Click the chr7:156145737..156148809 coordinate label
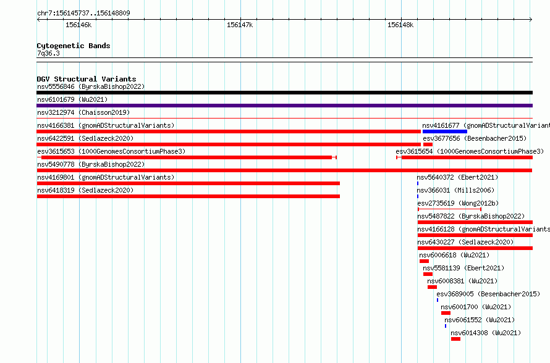Image resolution: width=550 pixels, height=363 pixels. tap(83, 13)
